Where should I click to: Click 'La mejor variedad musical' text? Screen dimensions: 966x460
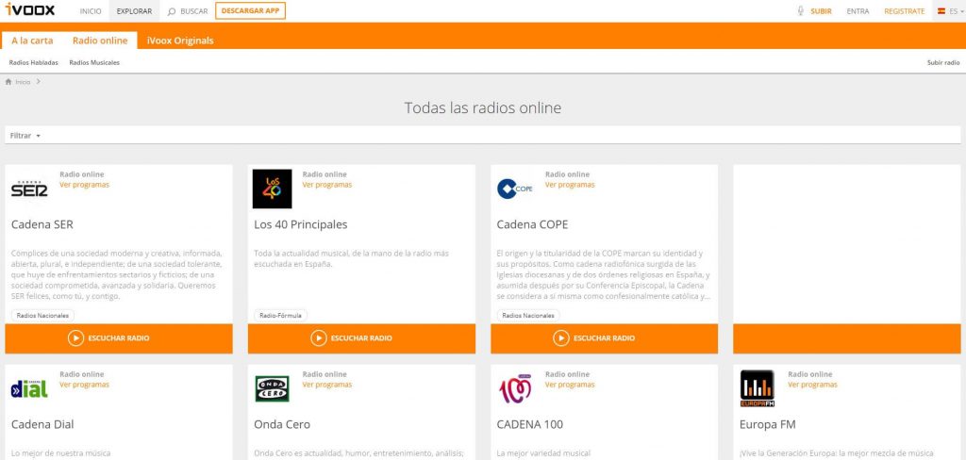click(x=543, y=453)
